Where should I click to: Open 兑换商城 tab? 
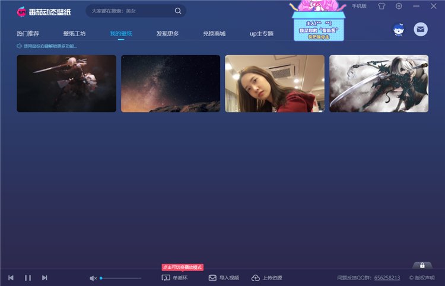click(214, 33)
